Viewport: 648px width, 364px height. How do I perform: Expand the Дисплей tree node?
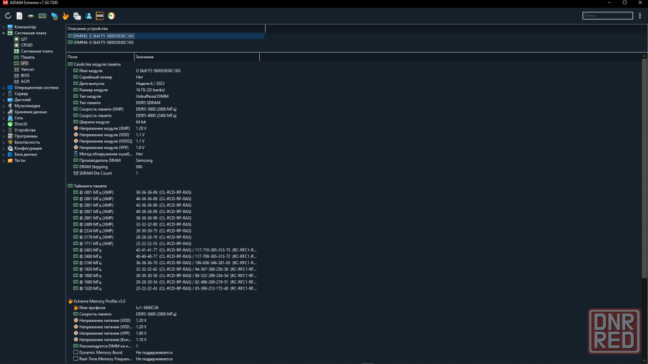(x=4, y=100)
